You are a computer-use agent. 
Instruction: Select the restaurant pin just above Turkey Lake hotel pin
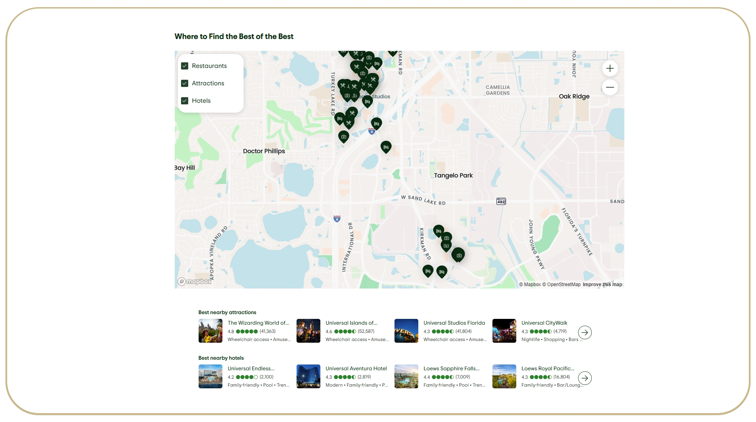tap(352, 112)
